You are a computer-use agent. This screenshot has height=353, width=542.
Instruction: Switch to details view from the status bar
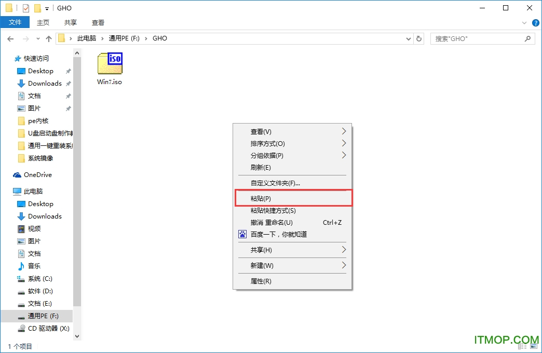tap(523, 346)
